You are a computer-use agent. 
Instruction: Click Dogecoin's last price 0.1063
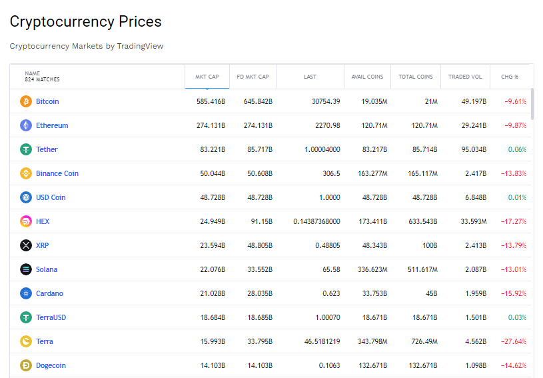(x=329, y=365)
